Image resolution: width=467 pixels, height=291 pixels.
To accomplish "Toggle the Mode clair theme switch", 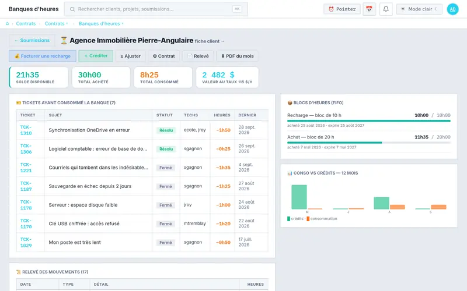I will pos(419,9).
